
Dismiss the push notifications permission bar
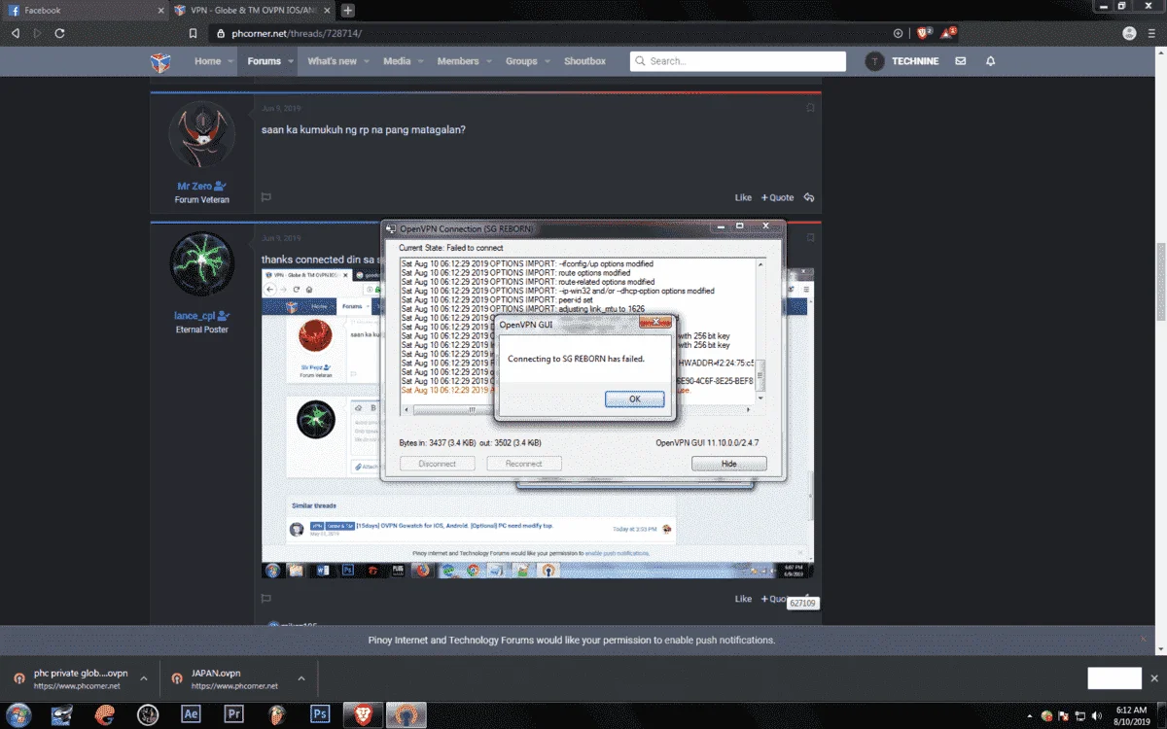tap(1144, 639)
